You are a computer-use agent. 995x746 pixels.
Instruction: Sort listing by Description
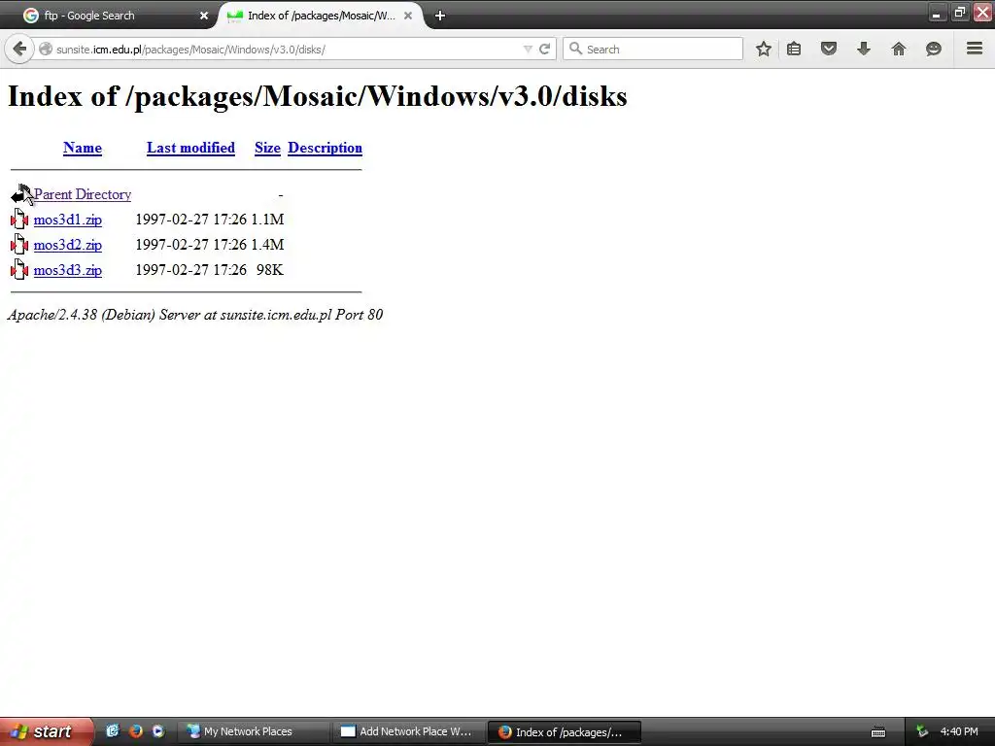[x=325, y=148]
